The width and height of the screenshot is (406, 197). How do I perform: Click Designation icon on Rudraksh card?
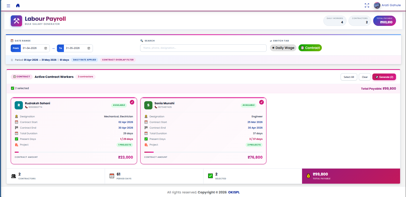coord(16,117)
